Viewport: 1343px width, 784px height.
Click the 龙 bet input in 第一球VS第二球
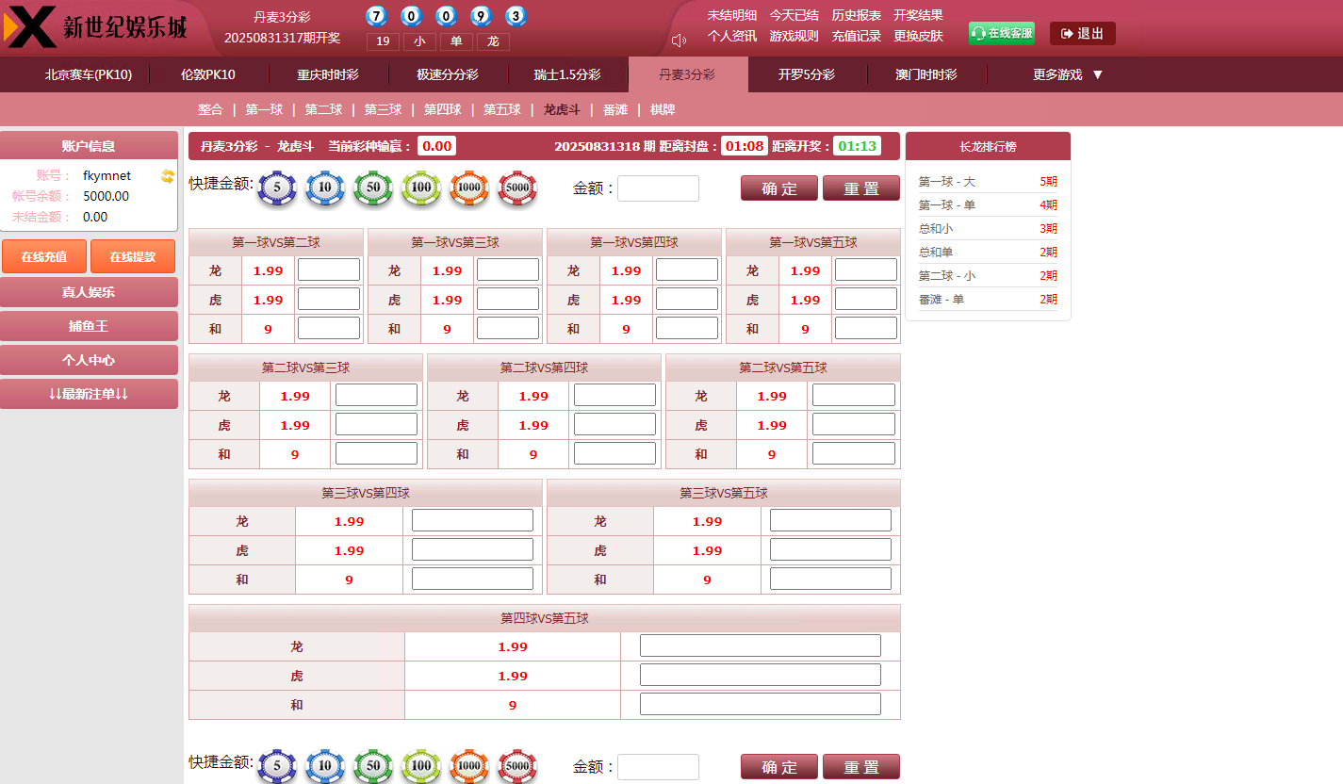328,269
